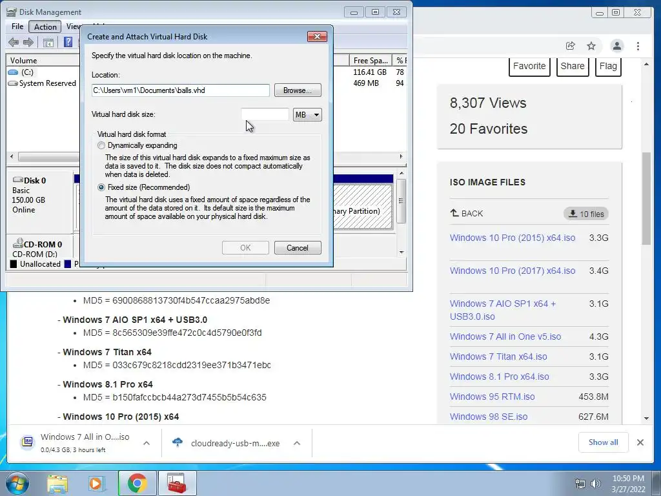Open Windows Explorer from the taskbar
Viewport: 661px width, 496px height.
pos(57,484)
